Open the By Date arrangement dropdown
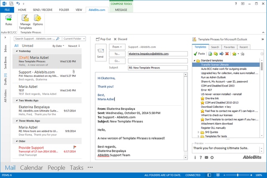 tap(58, 46)
